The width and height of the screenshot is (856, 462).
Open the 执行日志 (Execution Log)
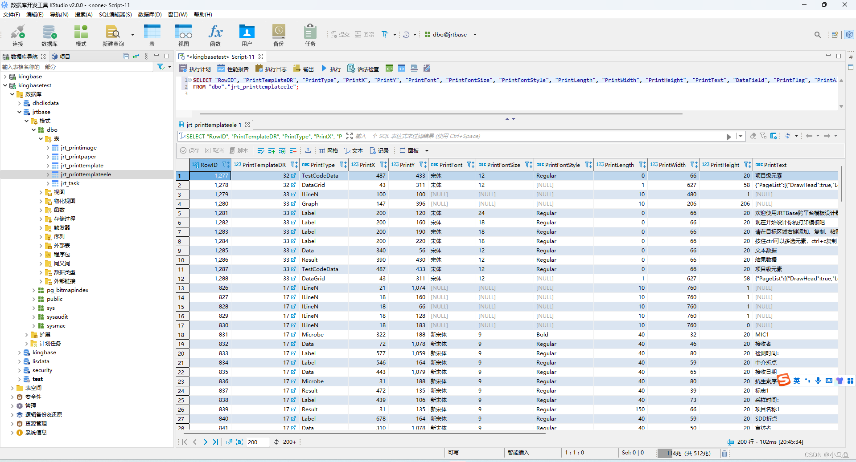coord(271,69)
